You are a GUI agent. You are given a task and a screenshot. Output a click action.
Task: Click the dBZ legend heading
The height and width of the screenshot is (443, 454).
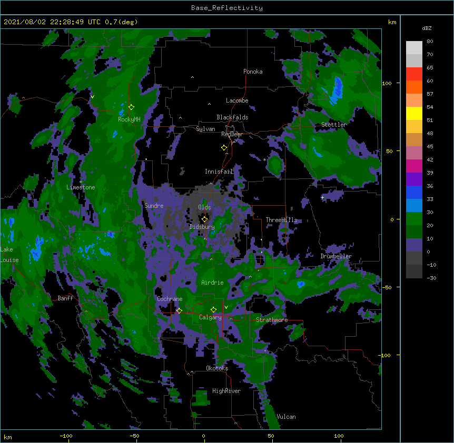(427, 28)
